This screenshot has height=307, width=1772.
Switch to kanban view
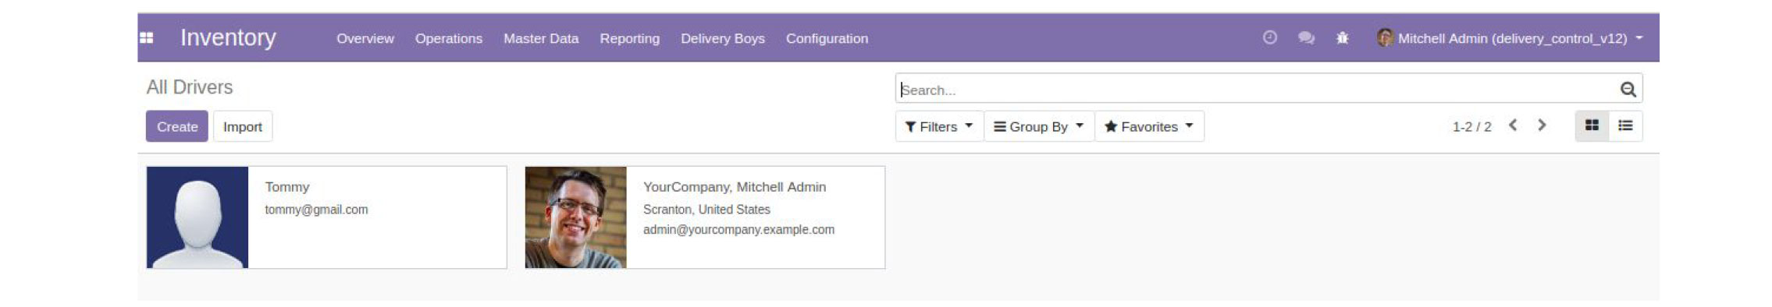point(1592,125)
